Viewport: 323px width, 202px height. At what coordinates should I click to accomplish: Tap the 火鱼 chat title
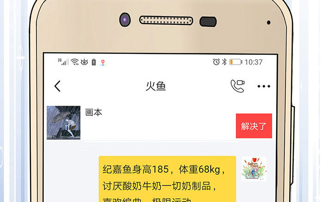156,86
